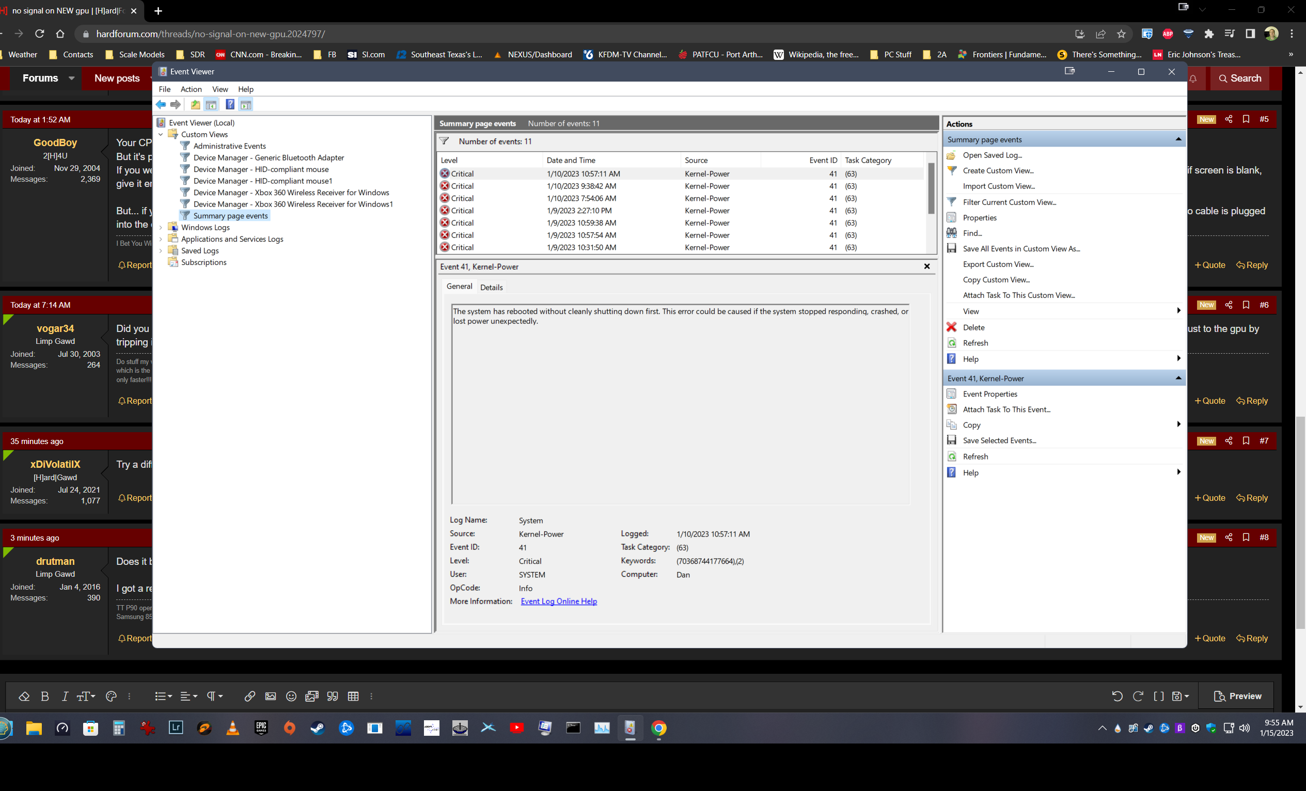Click Create Custom View action
The width and height of the screenshot is (1306, 791).
(x=998, y=170)
